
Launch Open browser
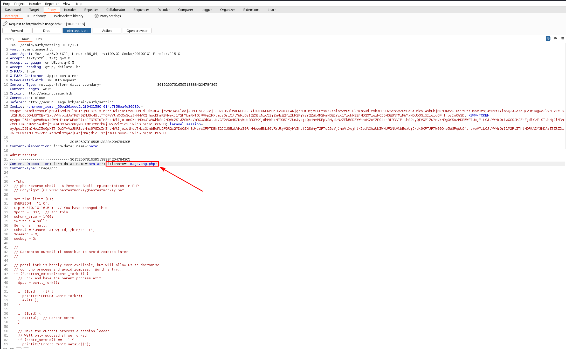(x=137, y=31)
